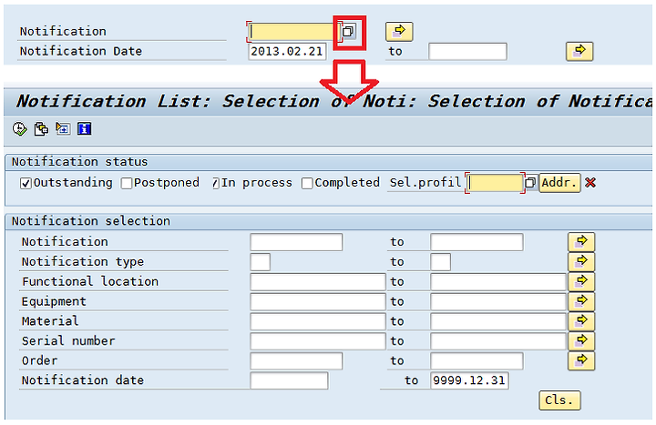Click the Functional location 'to' field
Viewport: 656px width, 425px height.
point(497,282)
